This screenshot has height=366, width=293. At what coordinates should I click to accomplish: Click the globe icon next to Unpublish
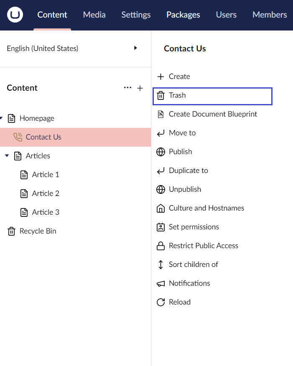click(x=161, y=189)
